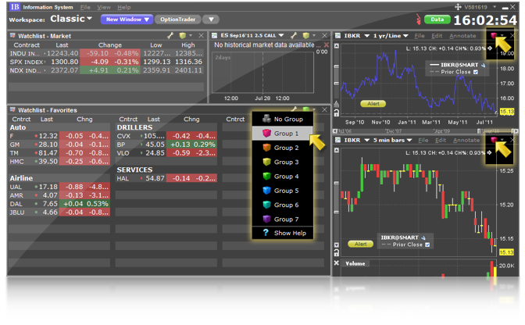Toggle lock icon in 1 yr/Line chart

point(337,112)
